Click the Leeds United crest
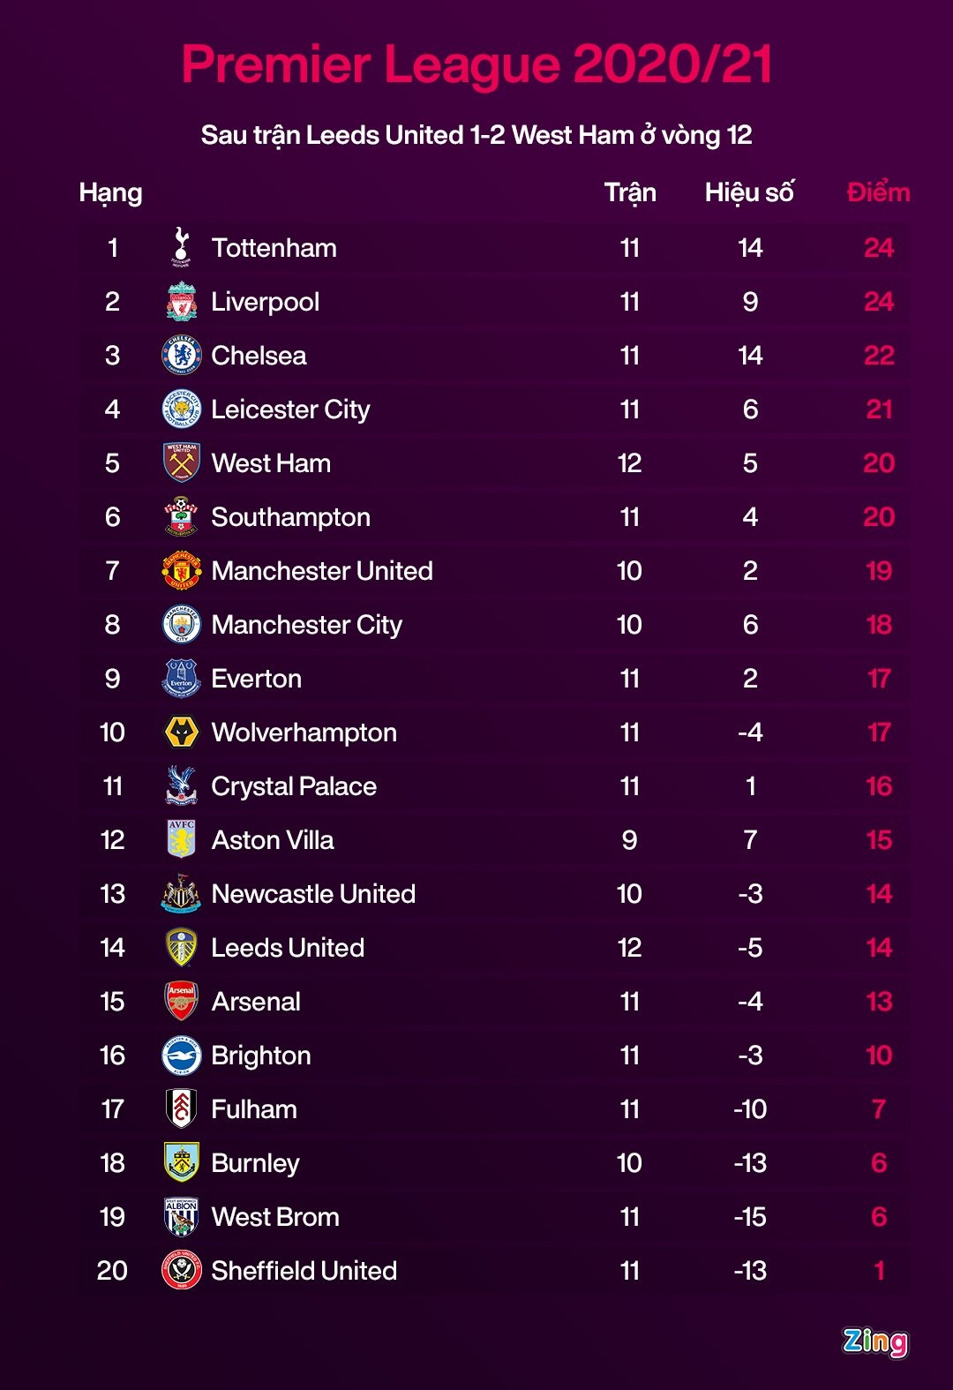The height and width of the screenshot is (1390, 953). tap(182, 947)
